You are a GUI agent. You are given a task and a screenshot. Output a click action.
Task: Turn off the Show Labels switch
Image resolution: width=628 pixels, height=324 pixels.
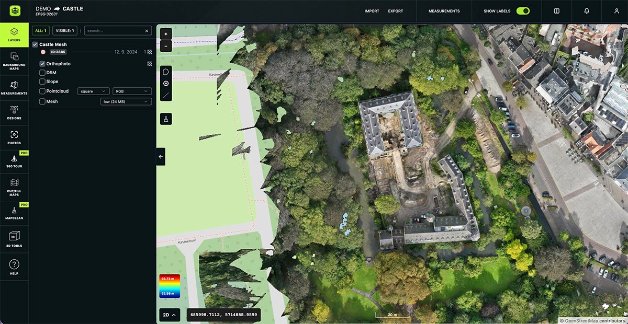click(x=523, y=10)
